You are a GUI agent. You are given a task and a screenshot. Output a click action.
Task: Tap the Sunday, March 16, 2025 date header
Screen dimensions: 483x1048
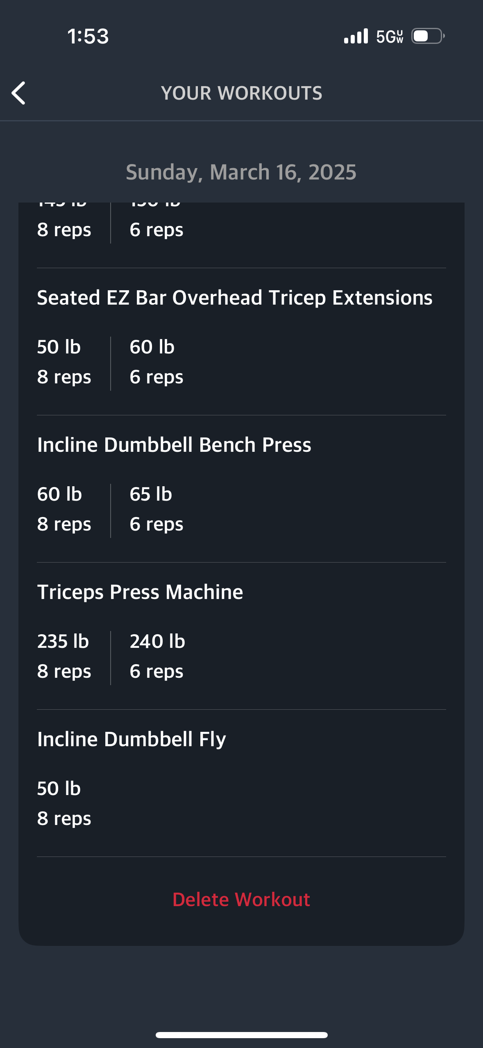241,172
